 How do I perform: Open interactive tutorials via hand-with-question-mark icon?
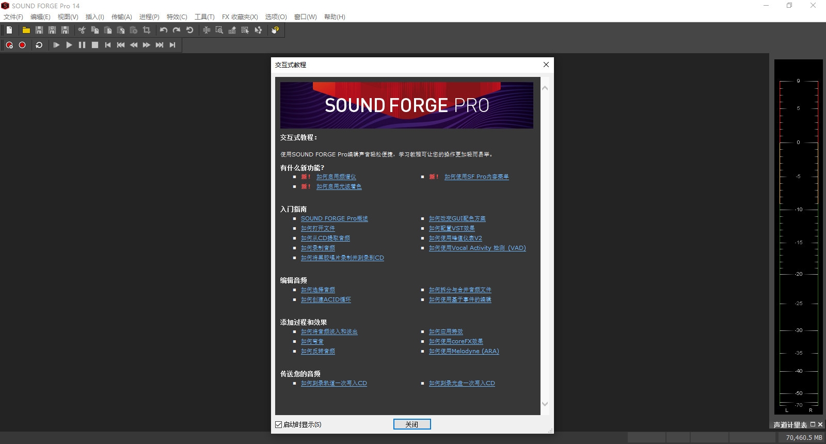tap(275, 30)
